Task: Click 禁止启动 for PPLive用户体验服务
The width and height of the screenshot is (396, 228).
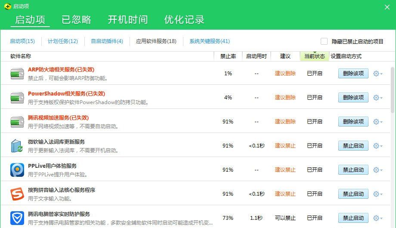Action: click(353, 170)
